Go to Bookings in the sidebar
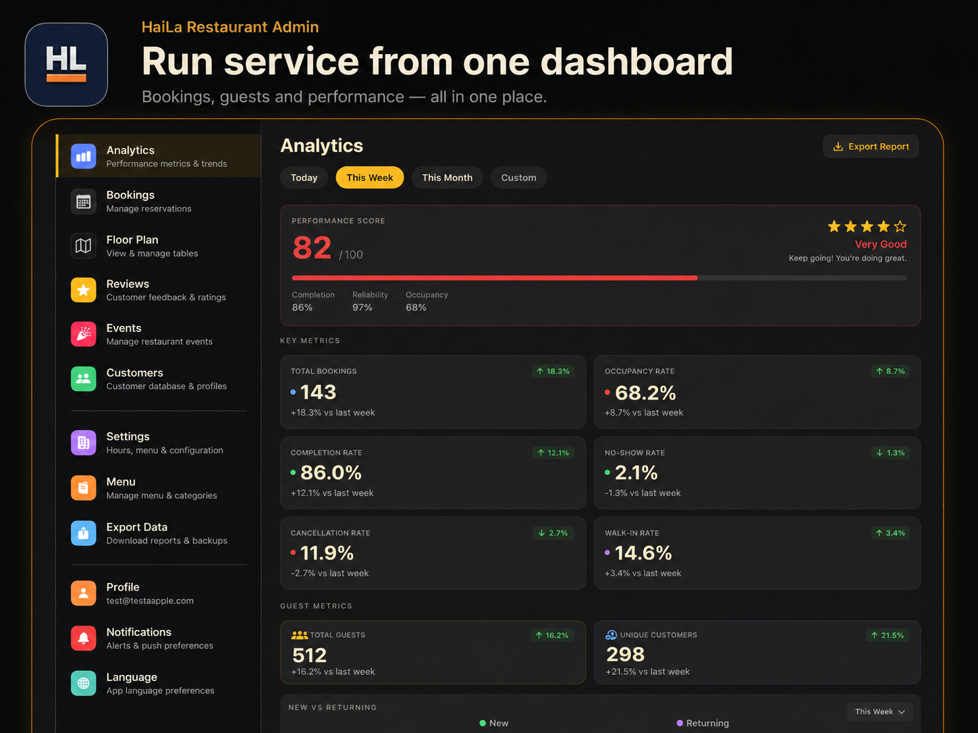Image resolution: width=978 pixels, height=733 pixels. 130,195
